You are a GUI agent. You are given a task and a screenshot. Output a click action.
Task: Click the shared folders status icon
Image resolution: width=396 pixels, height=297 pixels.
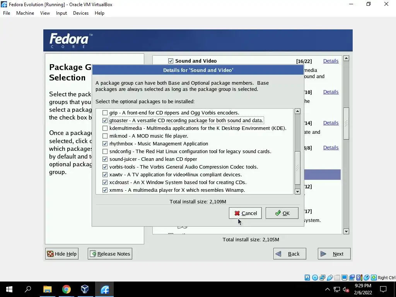click(x=337, y=278)
